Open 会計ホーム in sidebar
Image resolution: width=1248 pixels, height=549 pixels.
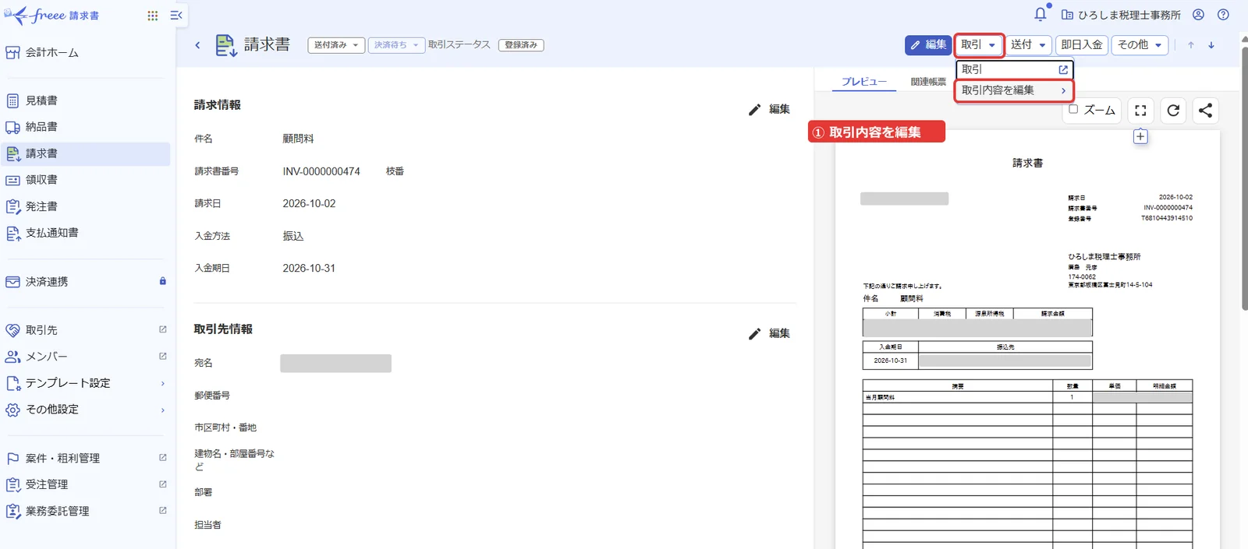pyautogui.click(x=86, y=52)
